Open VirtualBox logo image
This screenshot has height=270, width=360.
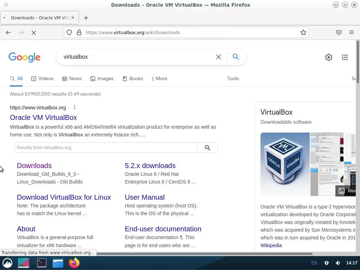point(285,164)
